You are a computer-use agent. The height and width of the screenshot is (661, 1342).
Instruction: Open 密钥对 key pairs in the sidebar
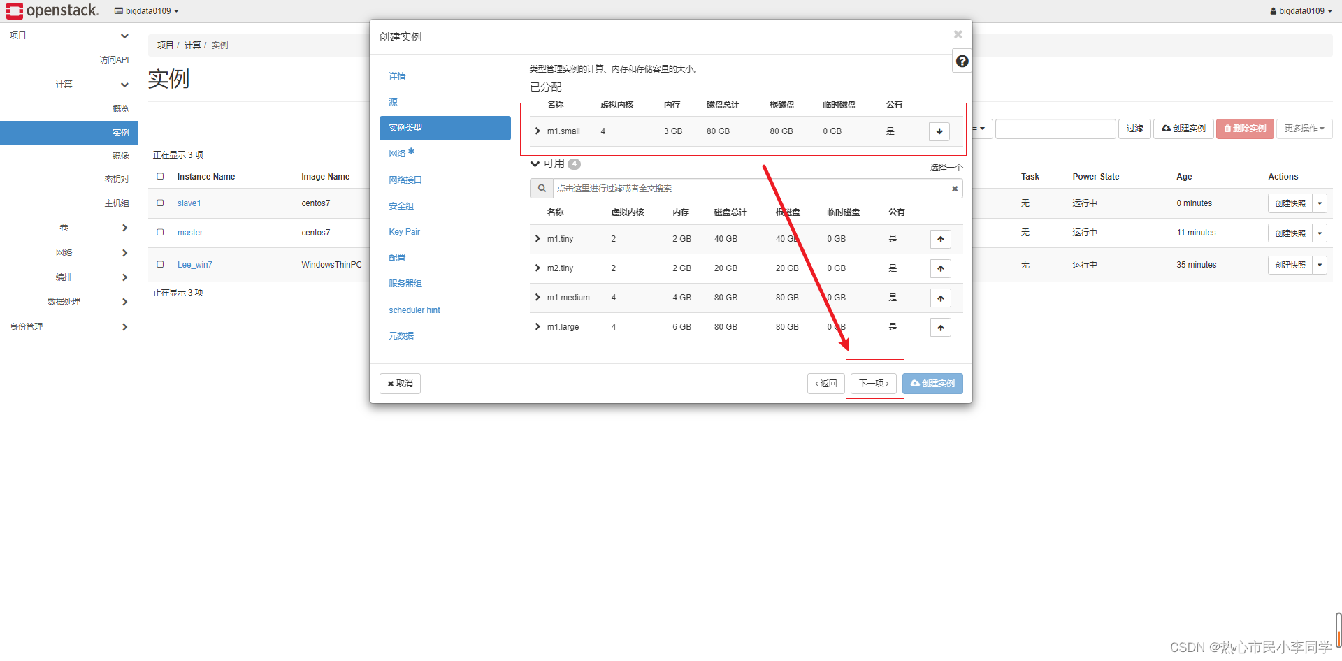pos(117,180)
